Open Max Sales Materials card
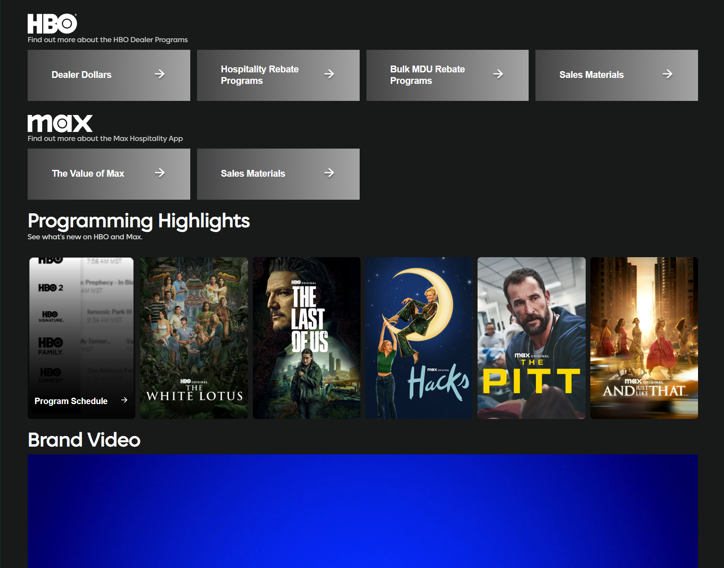Screen dimensions: 724x568 [278, 174]
